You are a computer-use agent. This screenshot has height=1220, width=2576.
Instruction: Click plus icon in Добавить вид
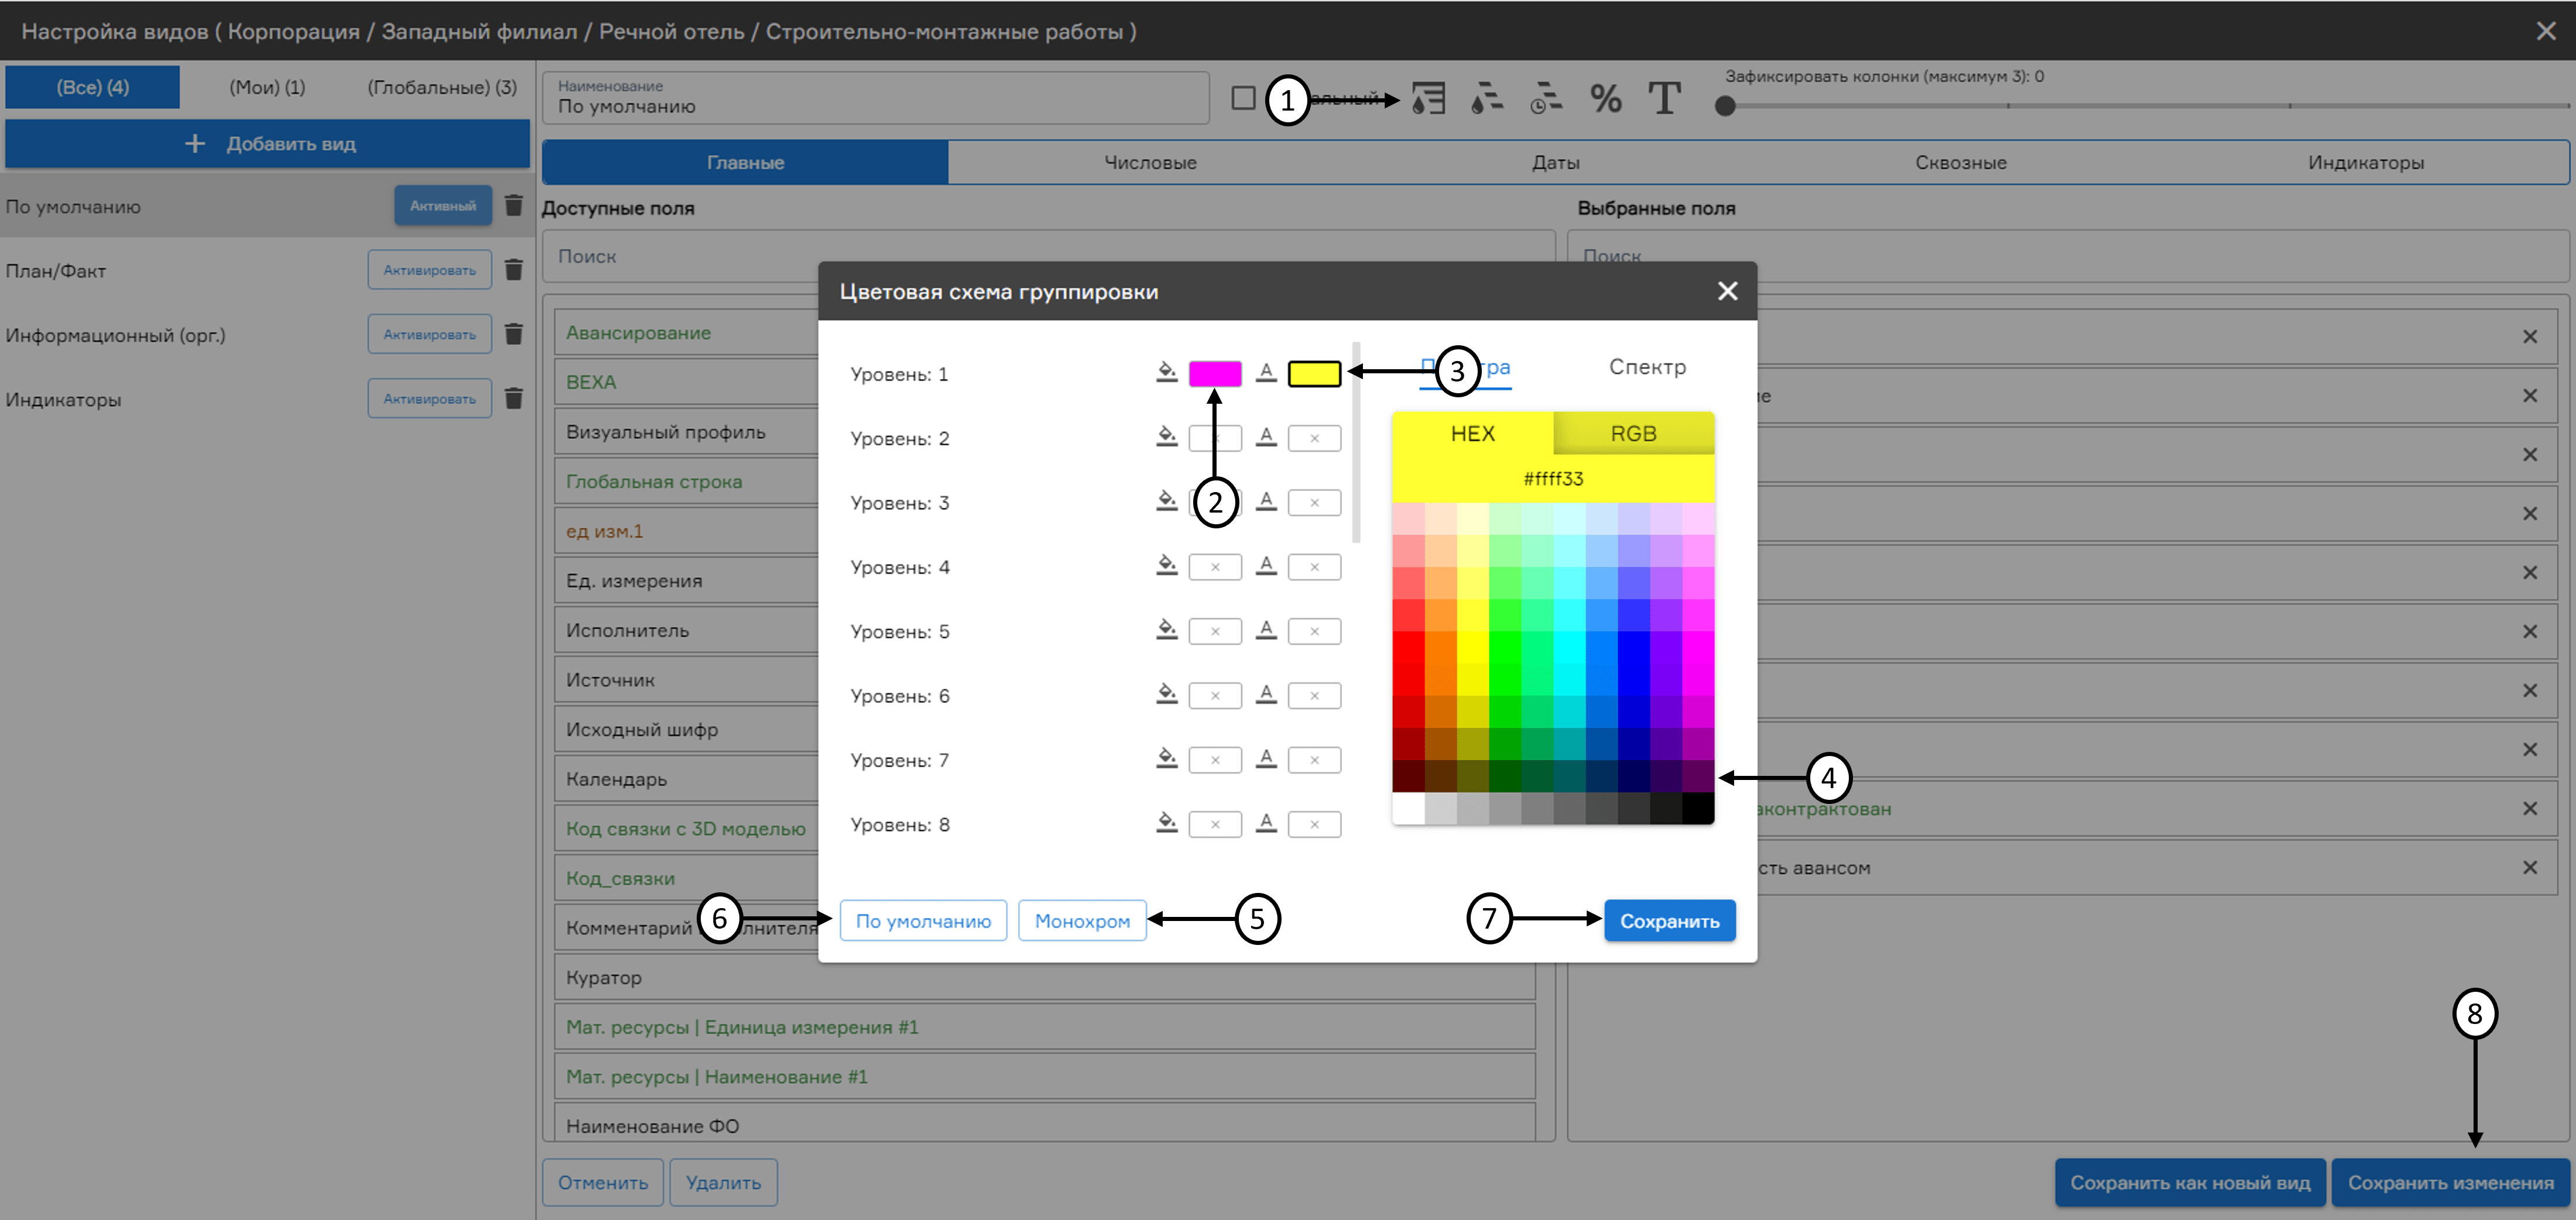195,144
